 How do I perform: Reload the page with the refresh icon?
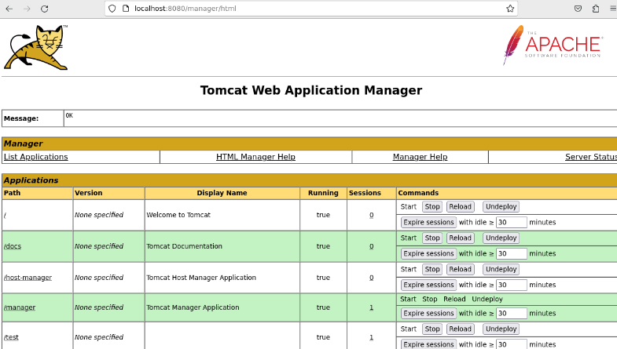(x=45, y=9)
